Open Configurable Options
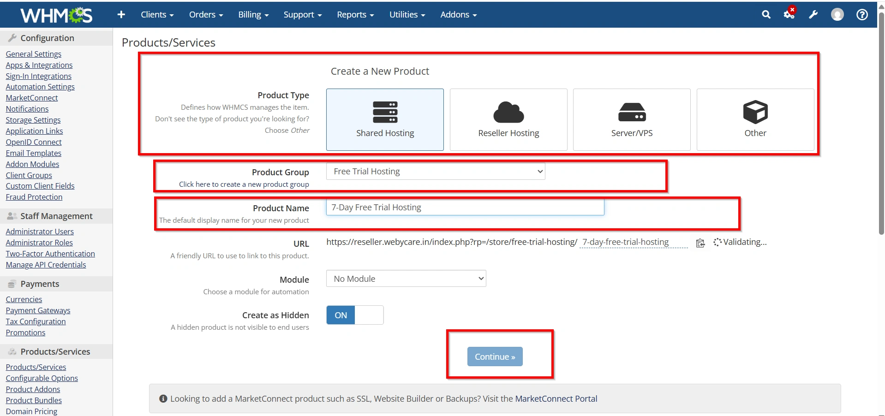This screenshot has height=416, width=885. tap(42, 378)
